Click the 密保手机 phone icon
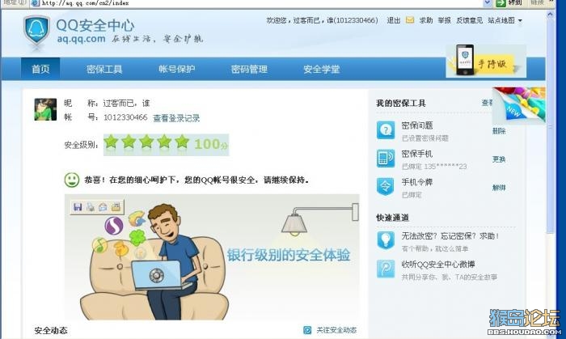The width and height of the screenshot is (566, 339). [x=386, y=158]
